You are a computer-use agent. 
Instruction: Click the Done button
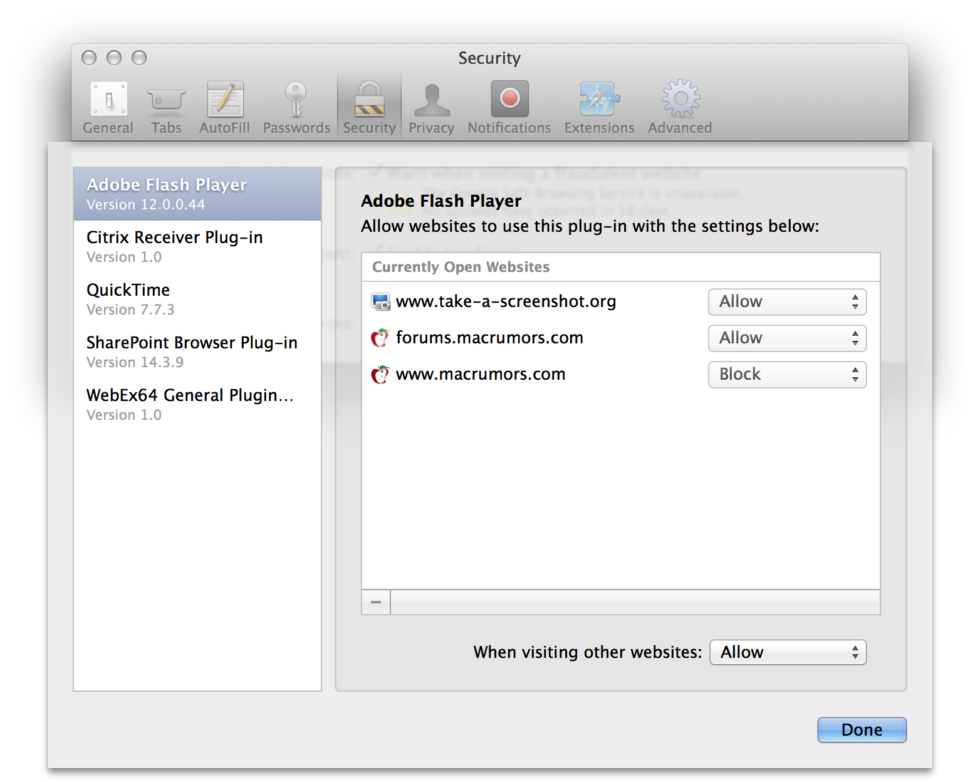point(862,730)
